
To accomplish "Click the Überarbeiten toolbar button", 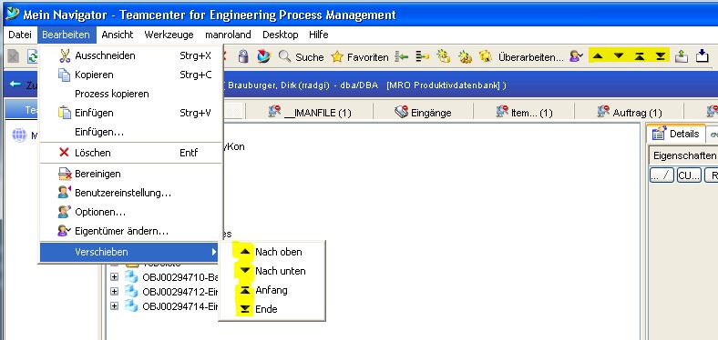I will tap(530, 57).
